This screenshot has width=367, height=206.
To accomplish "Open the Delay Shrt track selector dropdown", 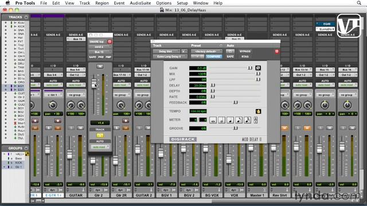I will coord(167,51).
